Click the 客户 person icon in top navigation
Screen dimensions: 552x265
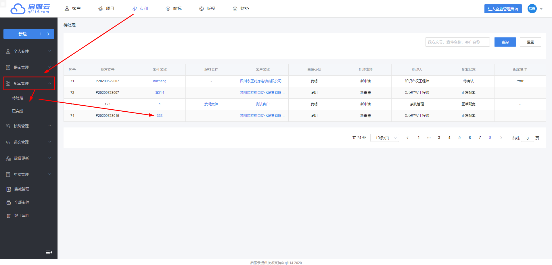[67, 9]
